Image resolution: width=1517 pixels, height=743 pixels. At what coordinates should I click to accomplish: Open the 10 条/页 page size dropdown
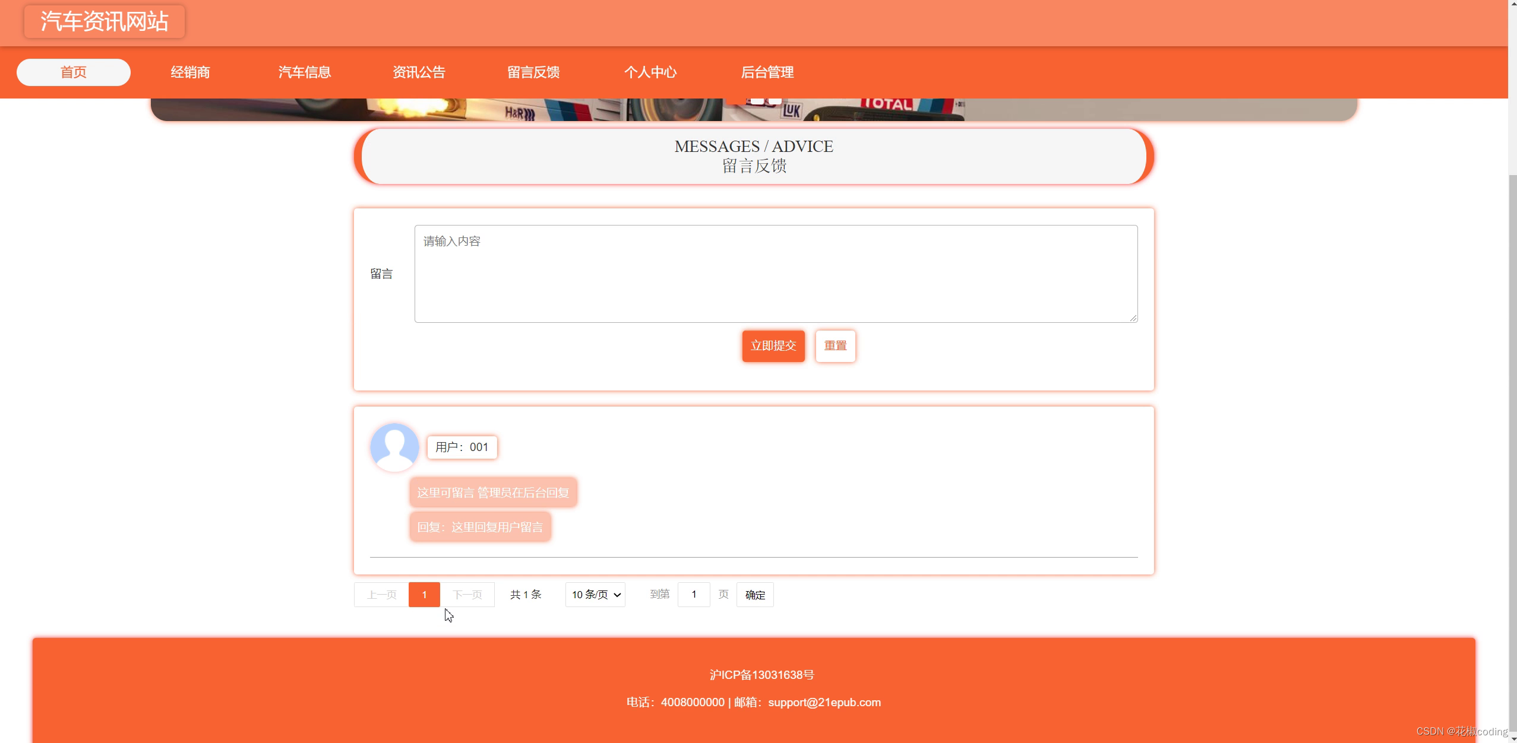[595, 595]
